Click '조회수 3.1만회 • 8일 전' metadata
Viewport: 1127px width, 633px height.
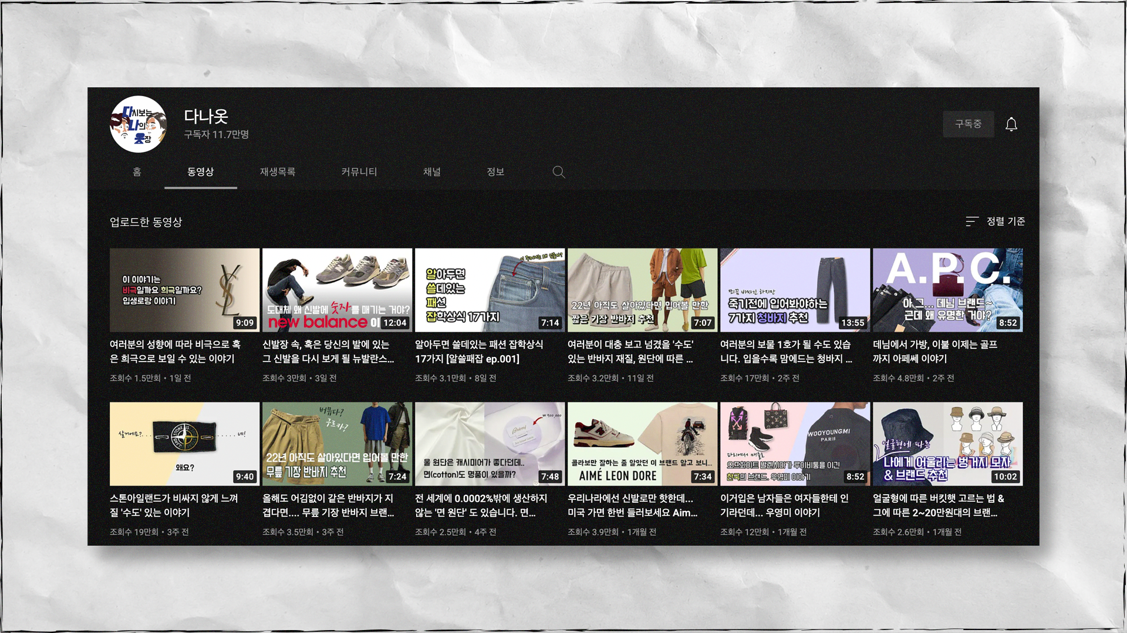455,378
